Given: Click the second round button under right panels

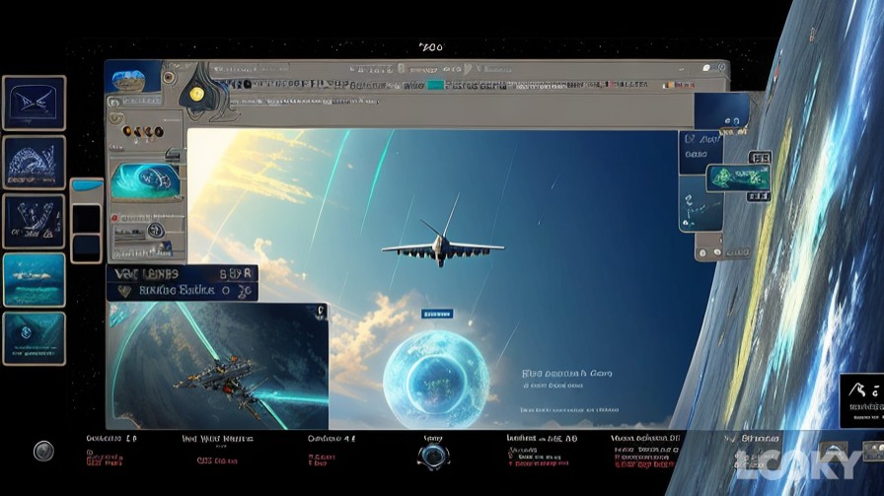Looking at the screenshot, I should (717, 253).
